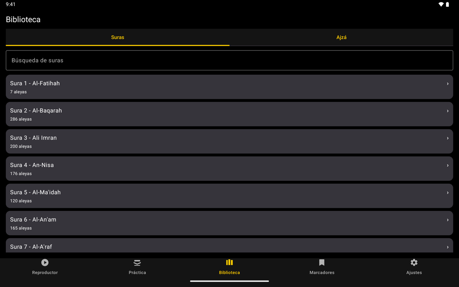Switch to the Ajzá tab
The height and width of the screenshot is (287, 459).
point(341,38)
